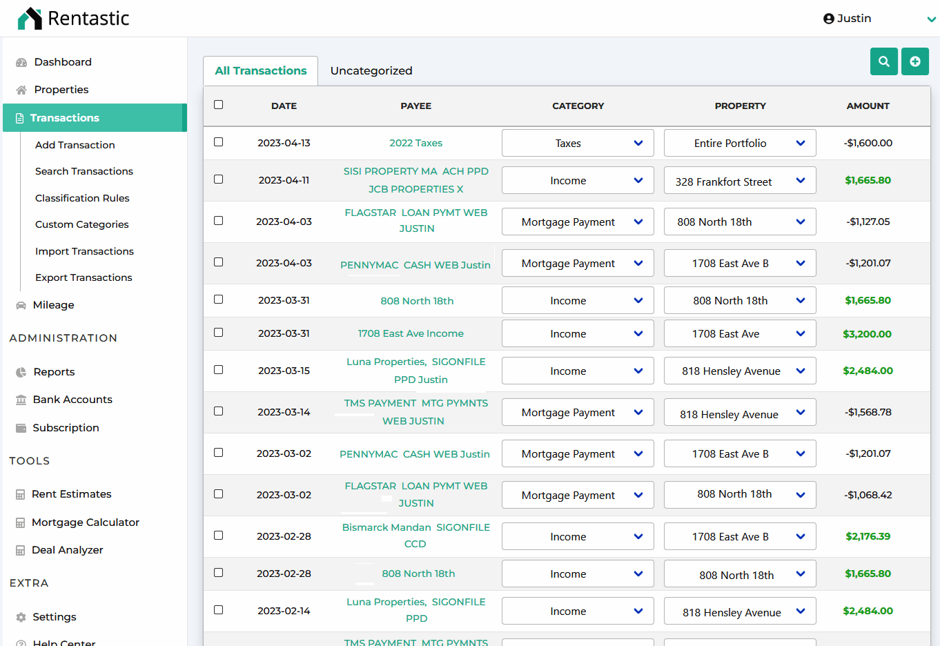
Task: Click the Mileage car icon
Action: coord(21,305)
